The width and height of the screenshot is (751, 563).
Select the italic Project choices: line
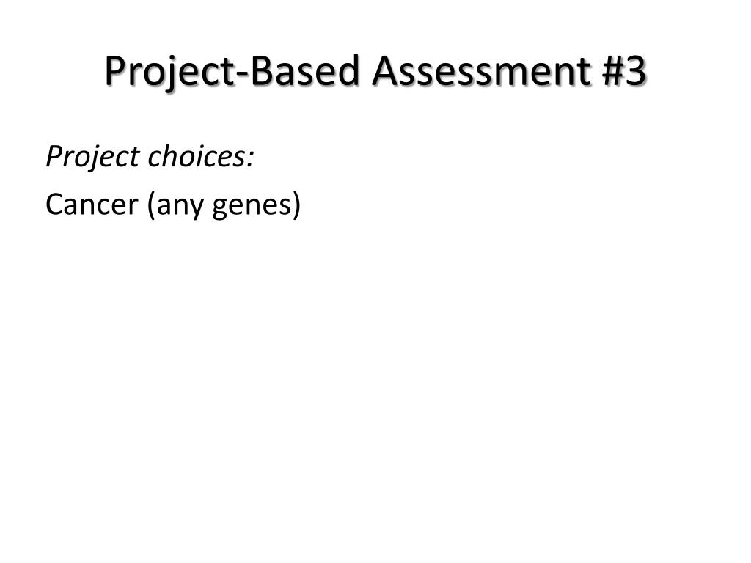150,157
